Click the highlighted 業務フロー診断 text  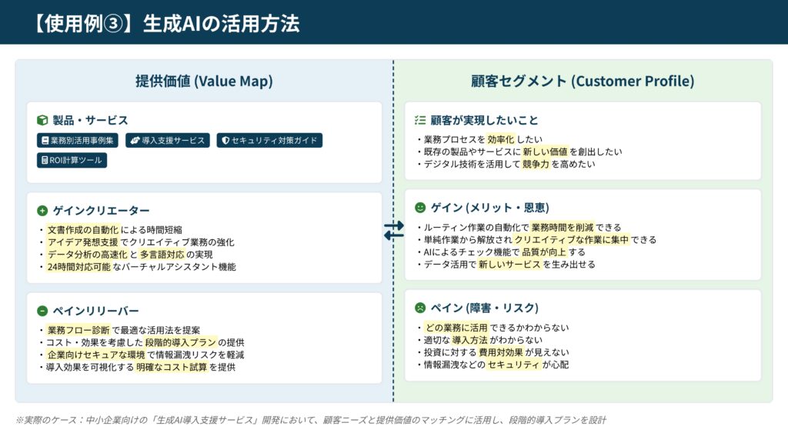click(78, 329)
